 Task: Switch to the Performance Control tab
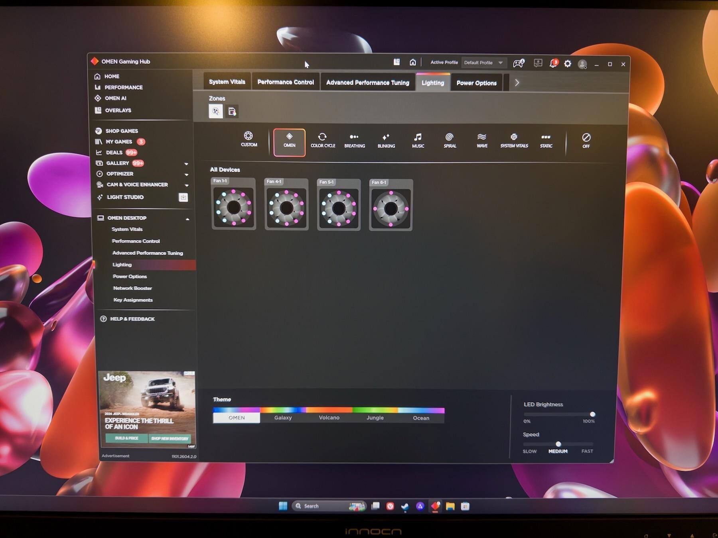(x=286, y=82)
